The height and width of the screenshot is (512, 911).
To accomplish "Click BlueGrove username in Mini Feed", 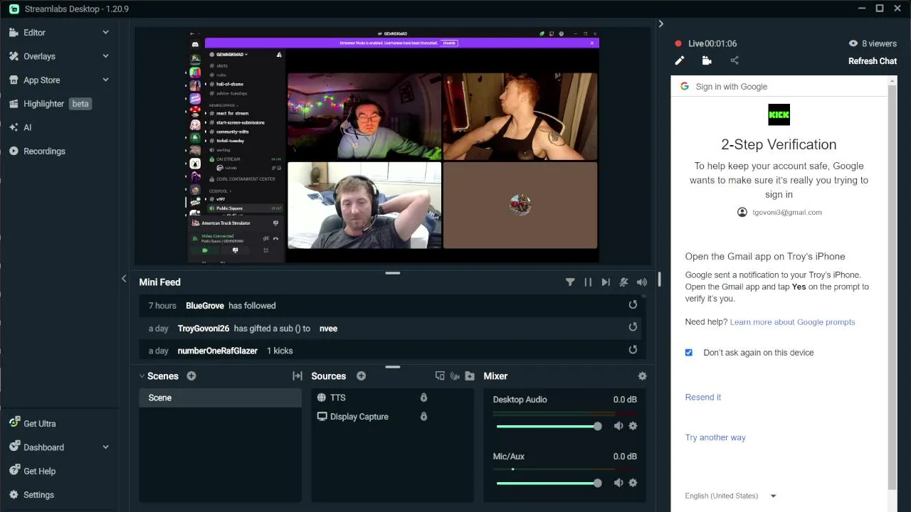I will 205,306.
